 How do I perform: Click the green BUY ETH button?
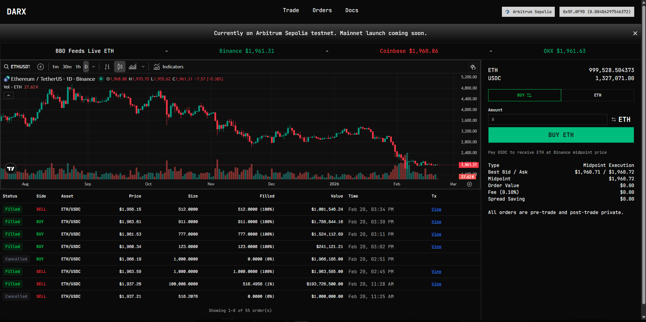point(561,135)
